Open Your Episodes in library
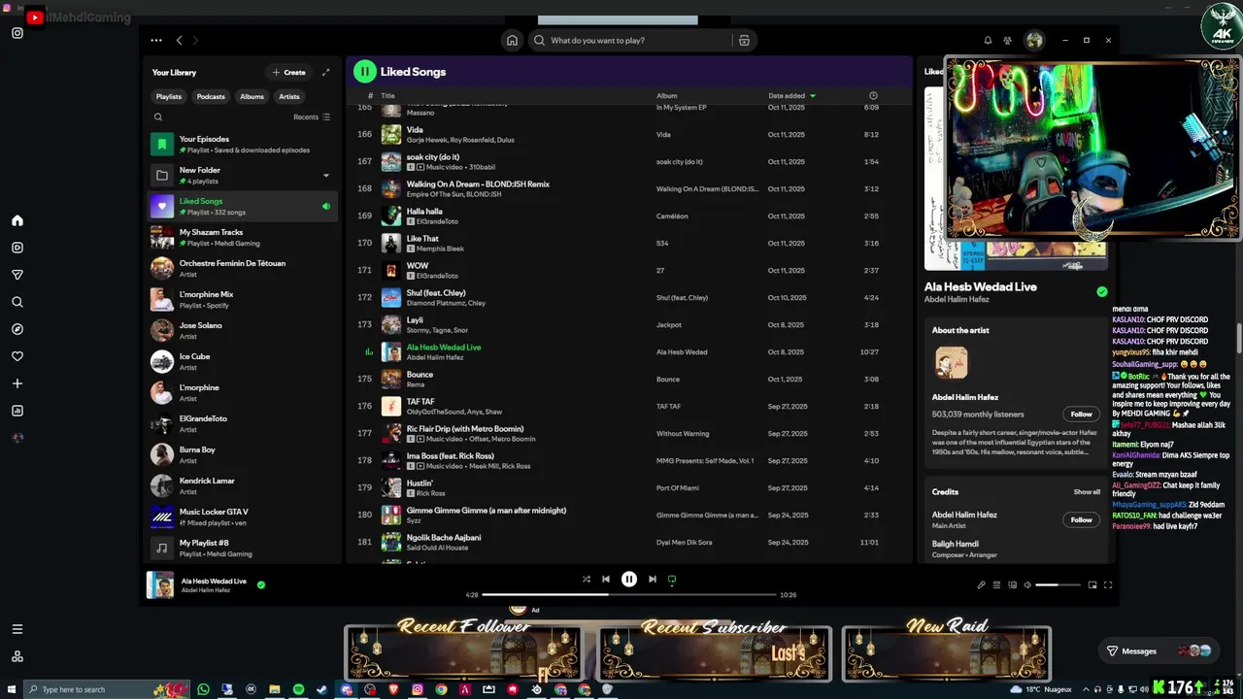The height and width of the screenshot is (699, 1243). tap(243, 144)
